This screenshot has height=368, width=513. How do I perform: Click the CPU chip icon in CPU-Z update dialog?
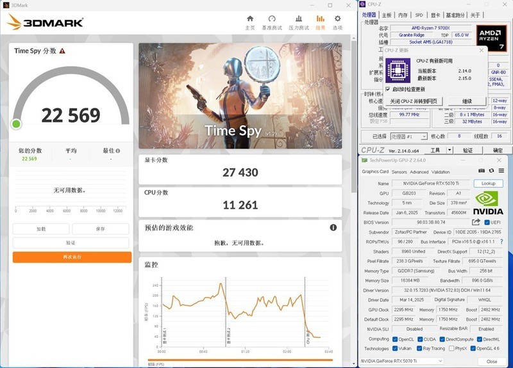398,70
